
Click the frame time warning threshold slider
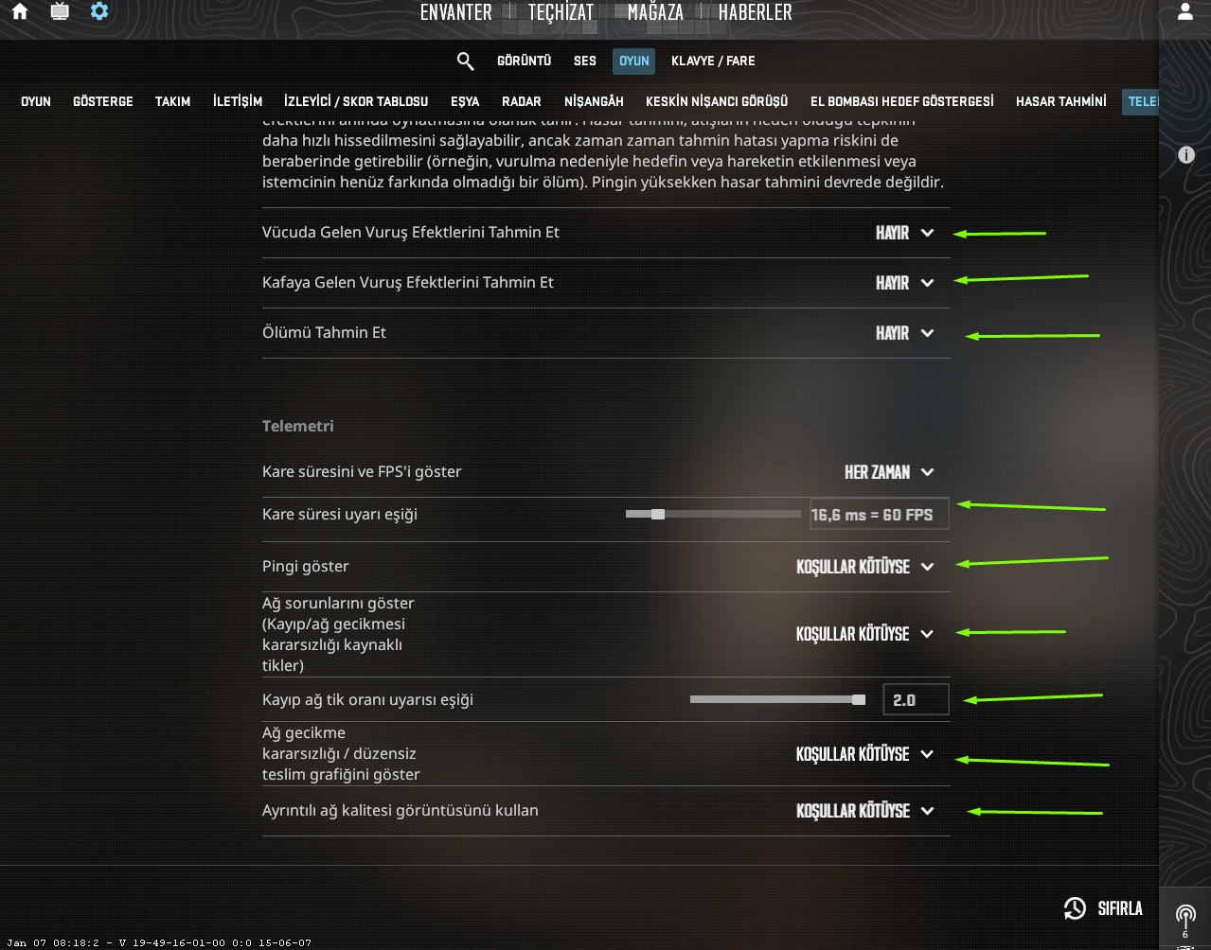click(658, 514)
